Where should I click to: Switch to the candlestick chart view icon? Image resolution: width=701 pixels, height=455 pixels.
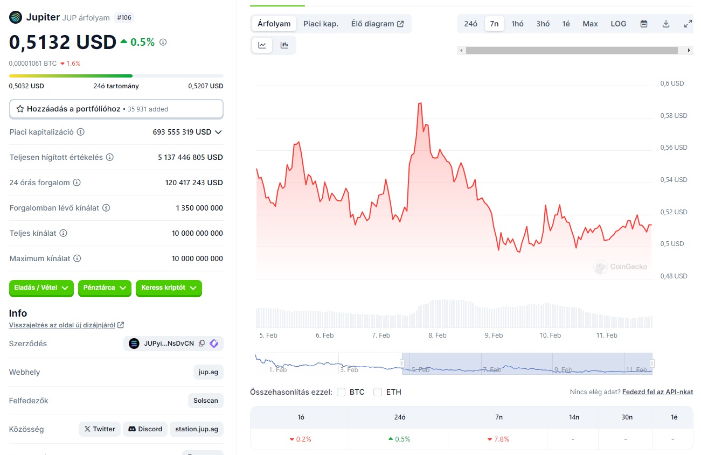coord(284,45)
